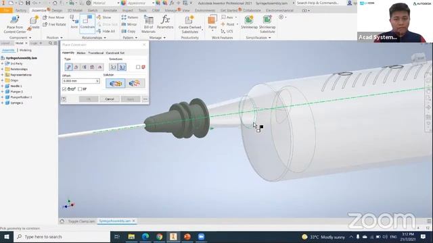Screen dimensions: 433x243
Task: Switch to the Constraint Set tab
Action: (115, 53)
